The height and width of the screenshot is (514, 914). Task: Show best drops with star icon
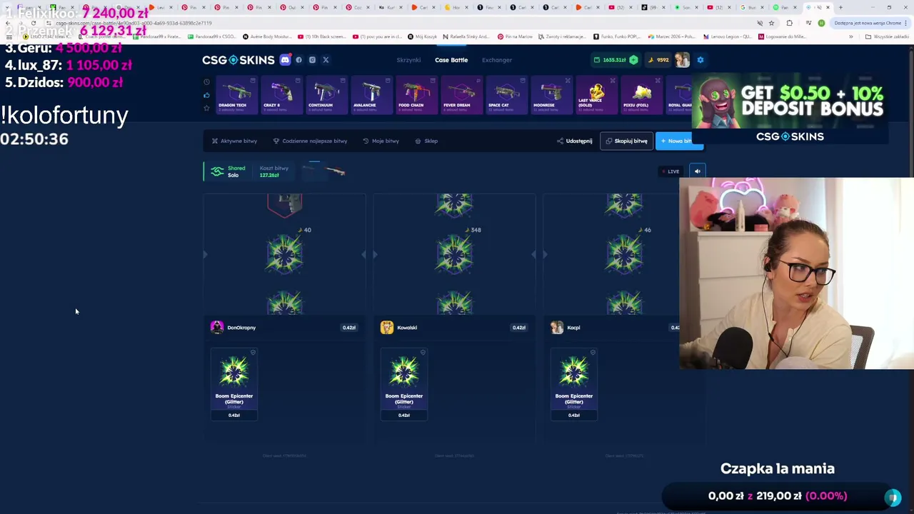click(x=206, y=108)
